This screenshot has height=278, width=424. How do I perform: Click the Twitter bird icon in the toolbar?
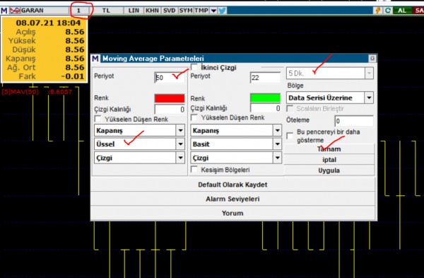point(223,11)
